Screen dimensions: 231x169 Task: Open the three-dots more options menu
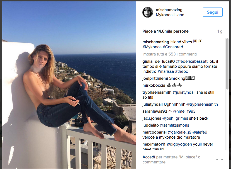(x=219, y=160)
